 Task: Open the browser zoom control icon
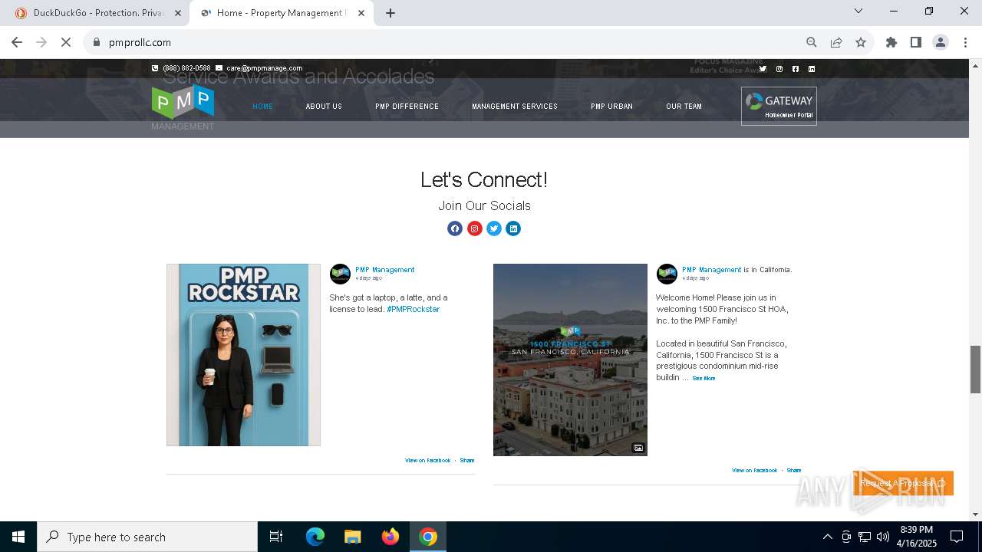coord(812,42)
